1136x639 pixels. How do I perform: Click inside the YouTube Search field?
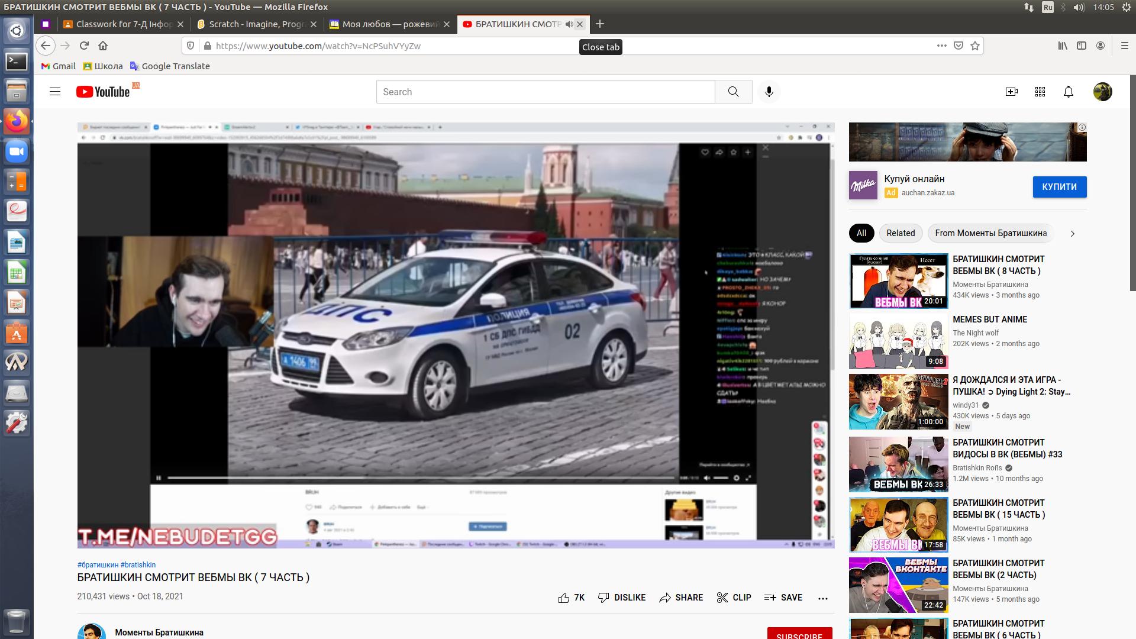pyautogui.click(x=545, y=92)
